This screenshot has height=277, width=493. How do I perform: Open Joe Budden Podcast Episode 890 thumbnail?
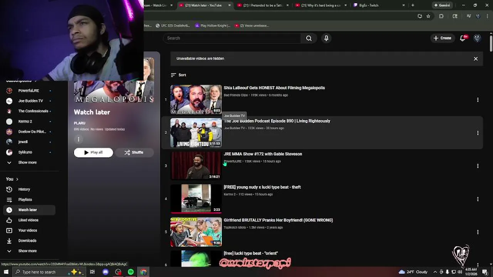pos(196,133)
